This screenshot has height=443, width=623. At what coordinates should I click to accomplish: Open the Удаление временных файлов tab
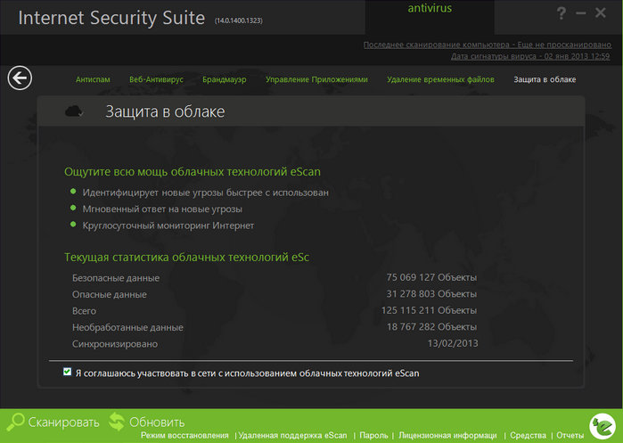[440, 79]
